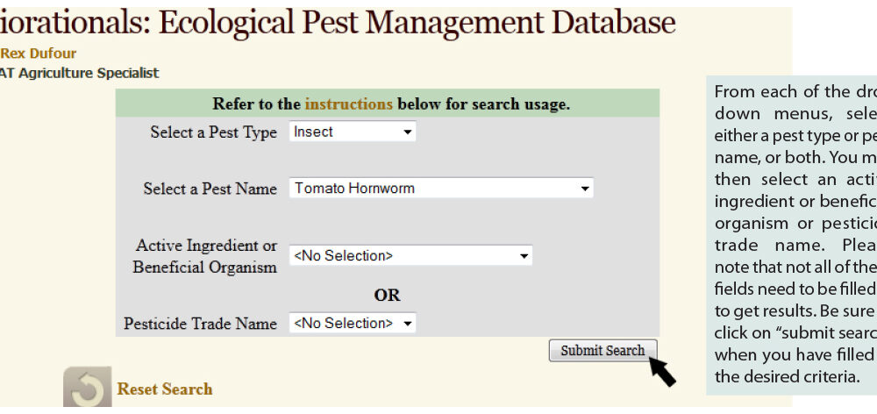Click the Reset Search link
The width and height of the screenshot is (877, 414).
coord(165,389)
